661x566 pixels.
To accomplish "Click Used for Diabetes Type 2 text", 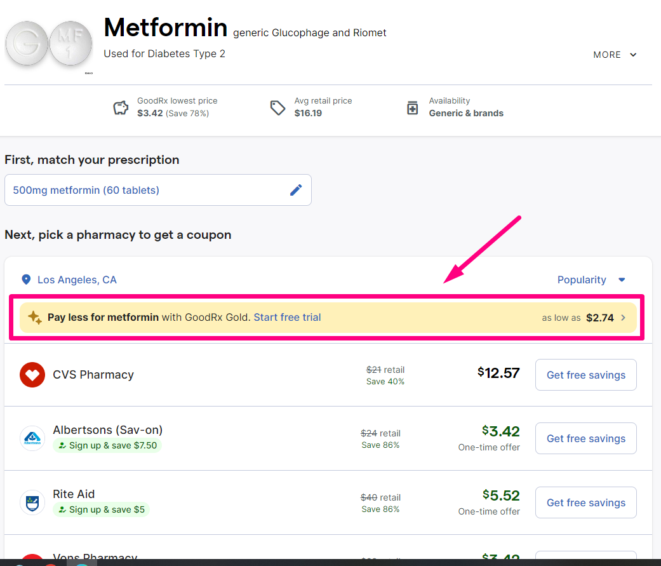I will tap(164, 53).
